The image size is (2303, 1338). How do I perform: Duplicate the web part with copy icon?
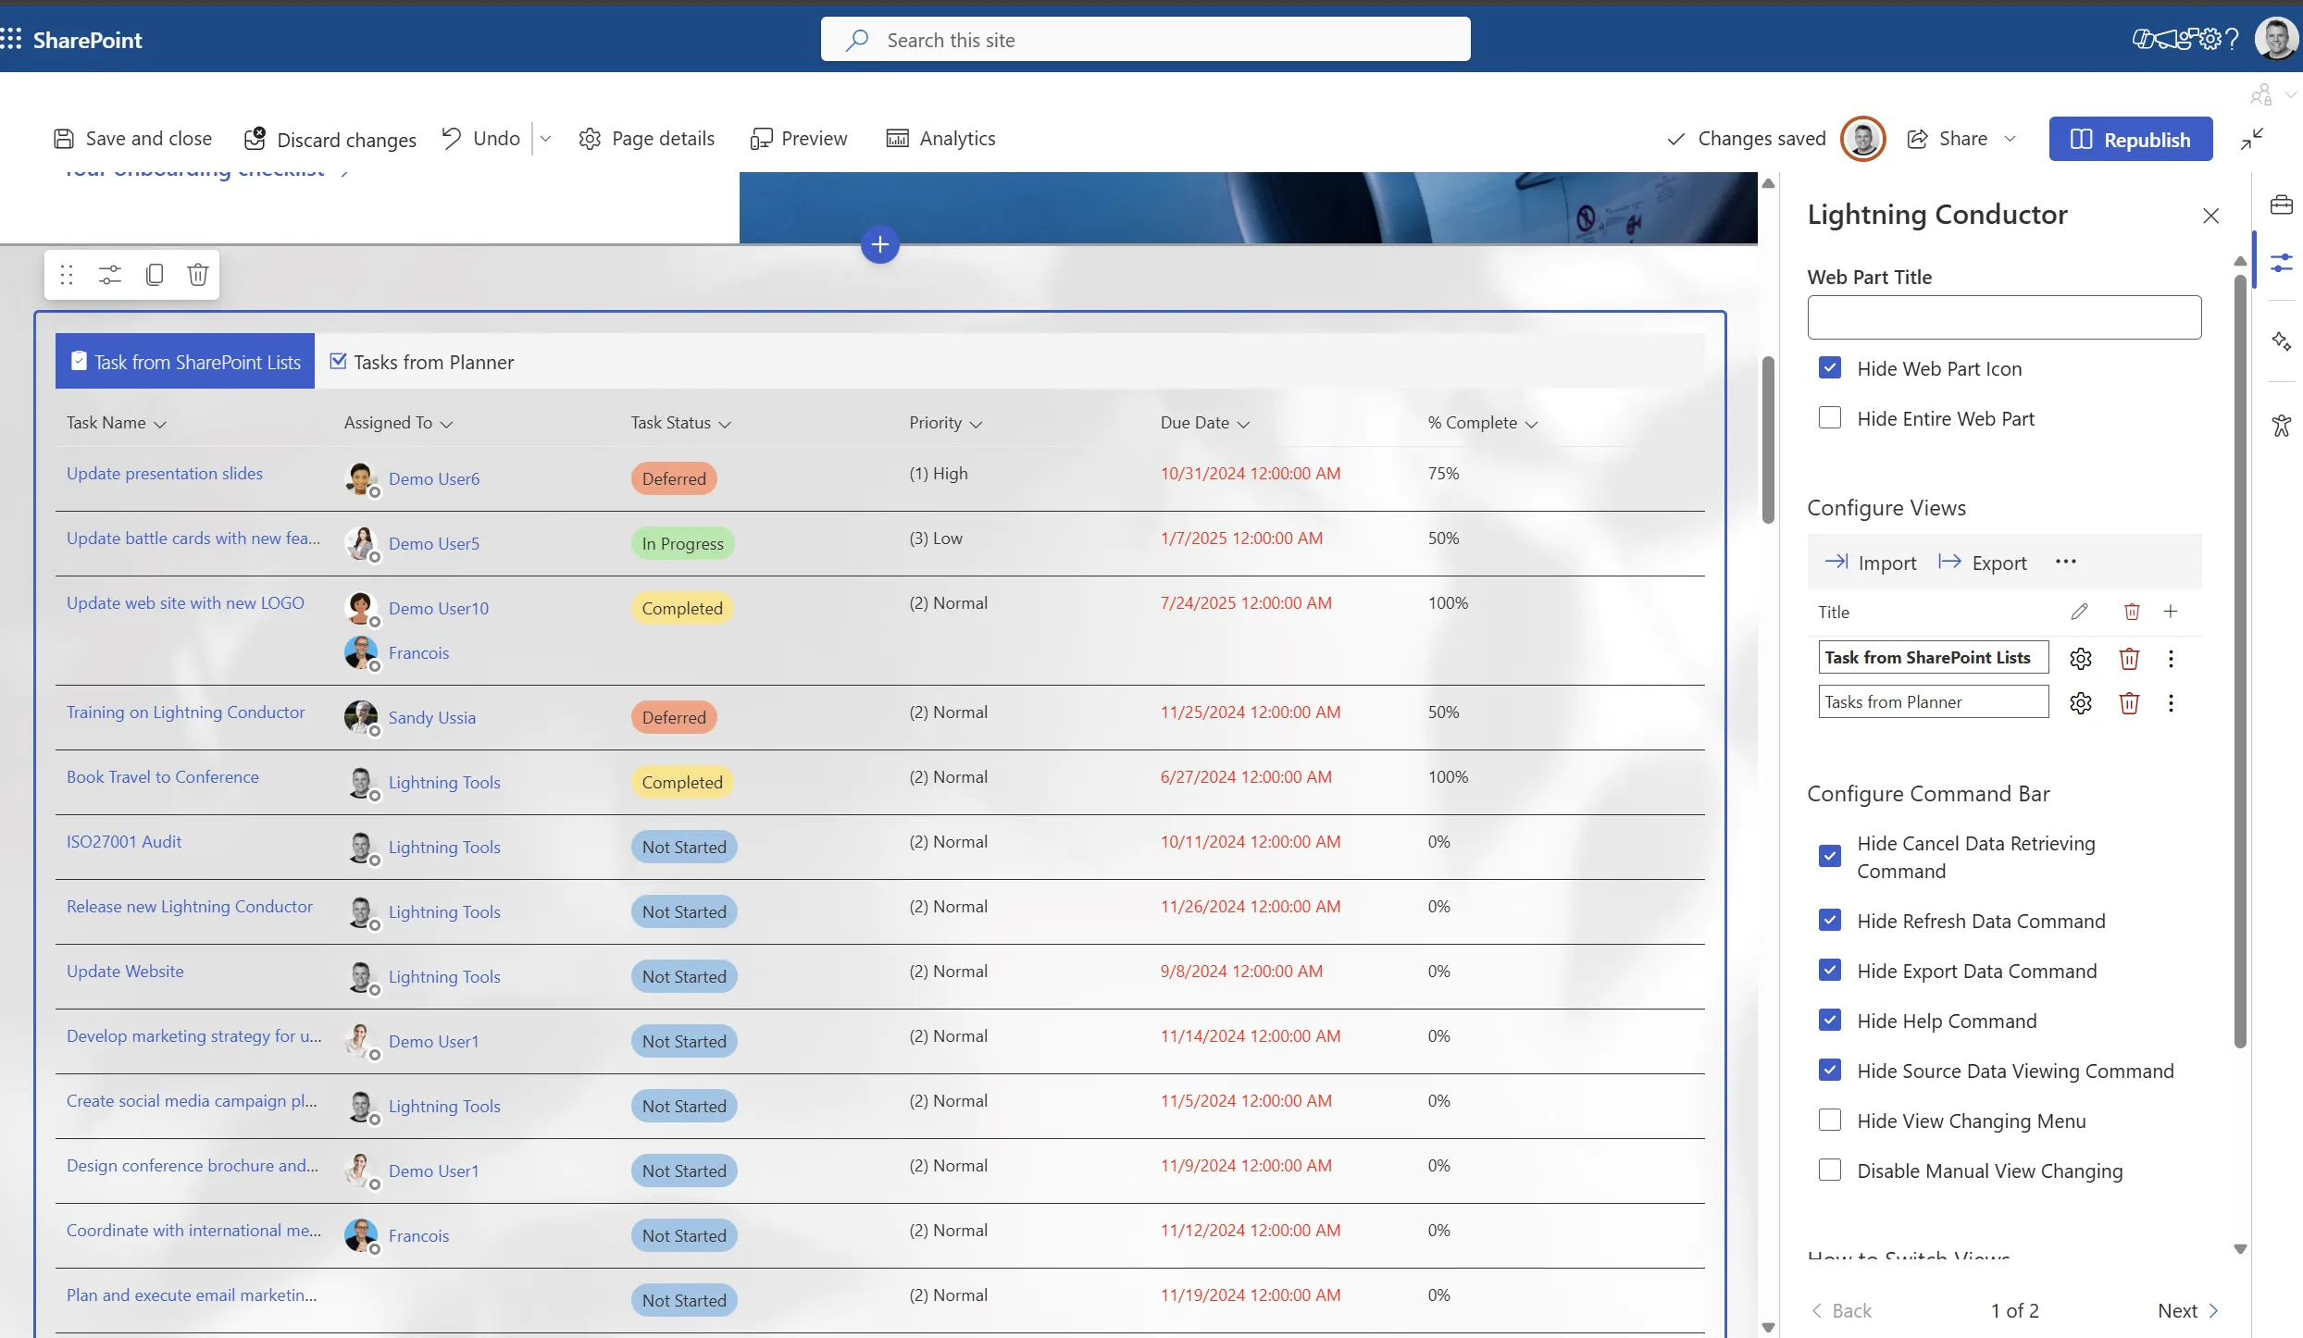[x=155, y=275]
